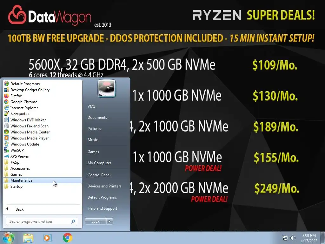This screenshot has width=325, height=244.
Task: Open Windows Update icon
Action: tap(6, 144)
